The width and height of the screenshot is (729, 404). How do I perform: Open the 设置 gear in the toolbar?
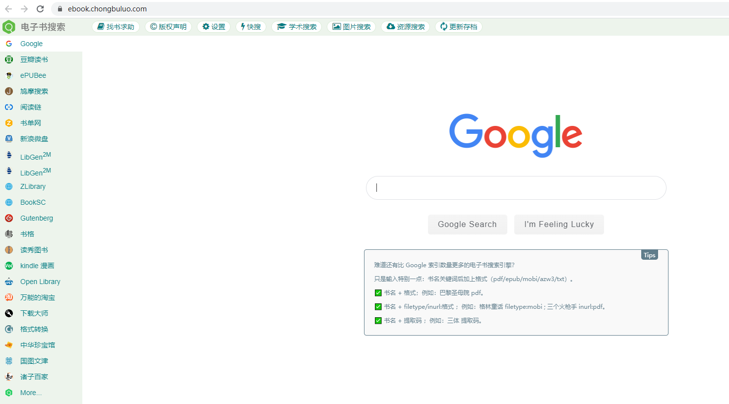point(214,26)
